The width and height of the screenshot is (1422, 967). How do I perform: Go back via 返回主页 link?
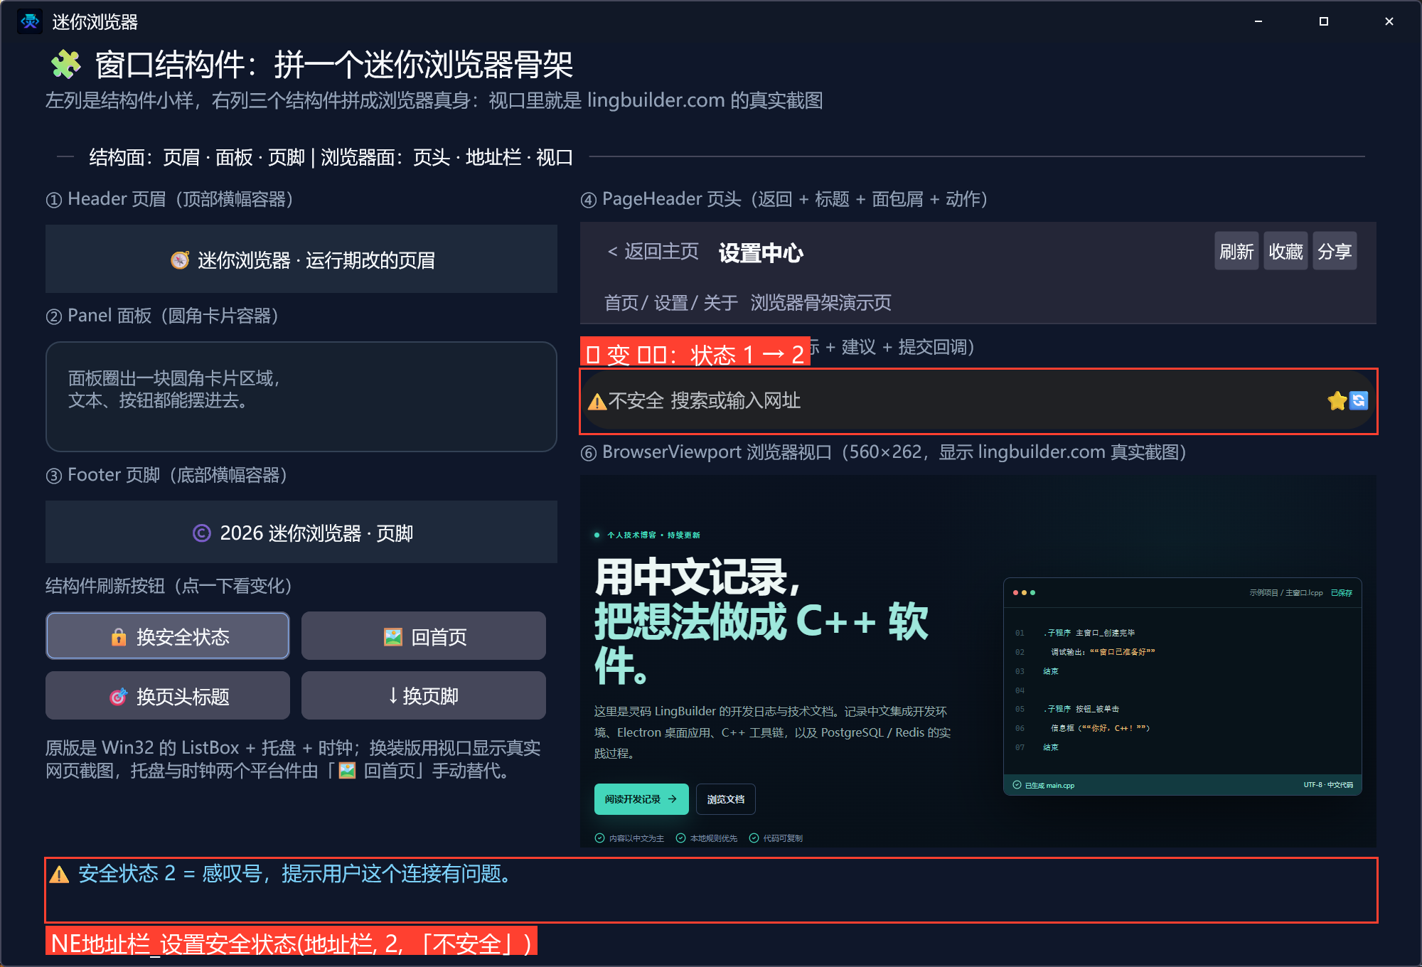[653, 251]
